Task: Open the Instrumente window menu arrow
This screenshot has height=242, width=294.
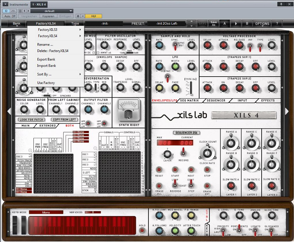Action: point(5,4)
